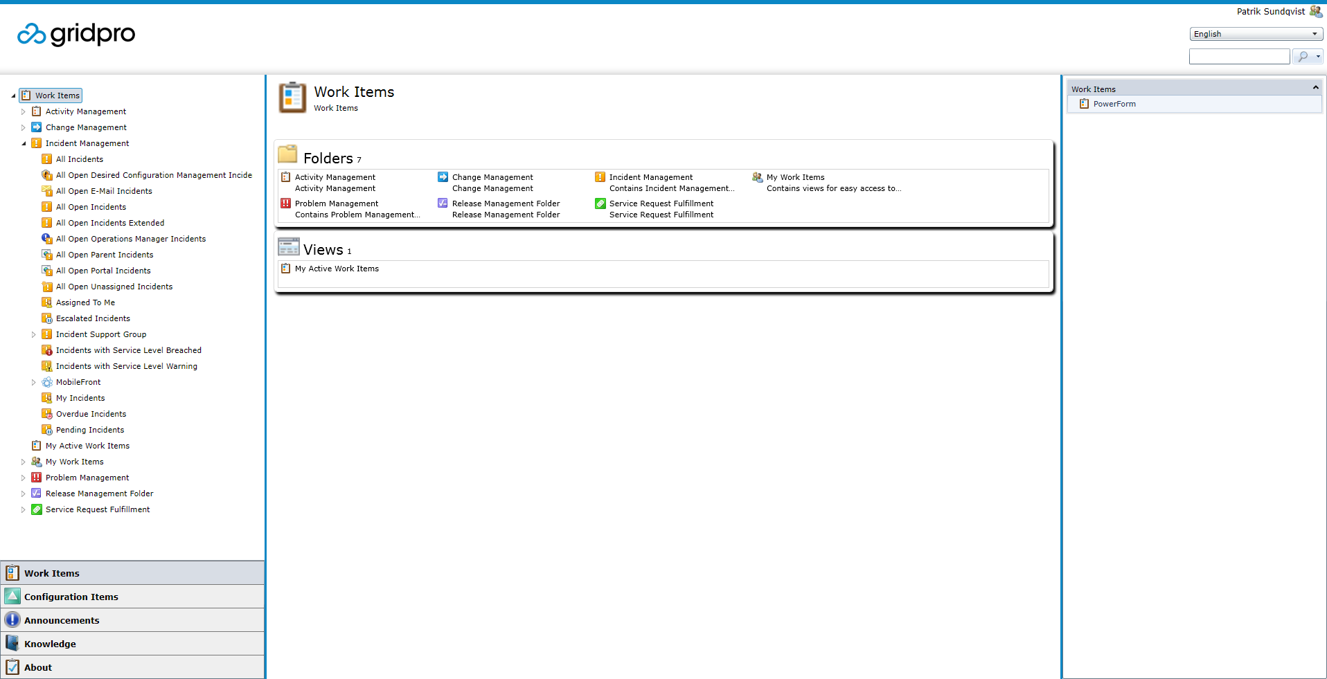Screen dimensions: 1327x679
Task: Select Assigned To Me in tree
Action: tap(85, 302)
